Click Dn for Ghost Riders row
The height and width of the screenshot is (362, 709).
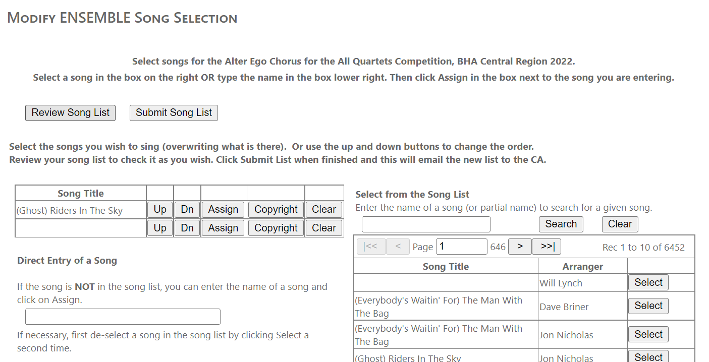(x=187, y=210)
